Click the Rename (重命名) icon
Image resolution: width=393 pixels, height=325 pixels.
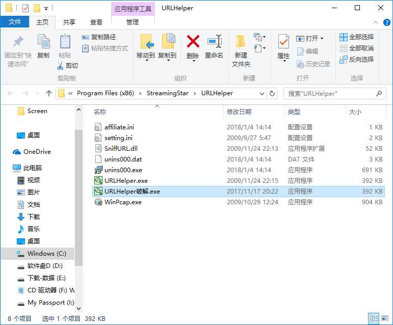[x=214, y=42]
